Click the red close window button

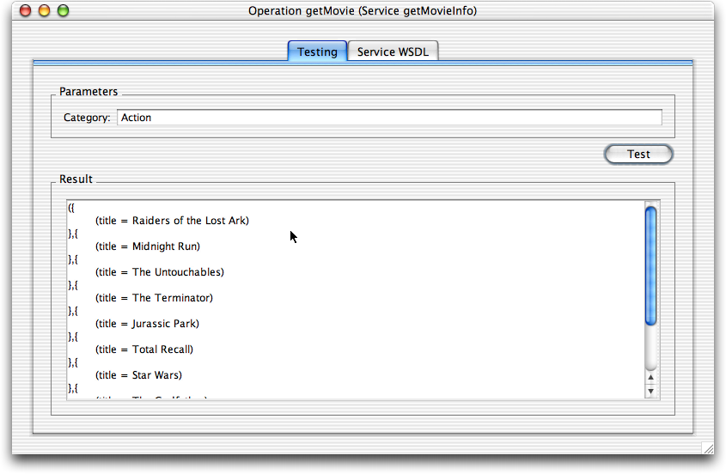(x=26, y=10)
